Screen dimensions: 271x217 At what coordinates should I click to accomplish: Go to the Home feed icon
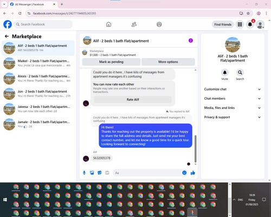[108, 24]
